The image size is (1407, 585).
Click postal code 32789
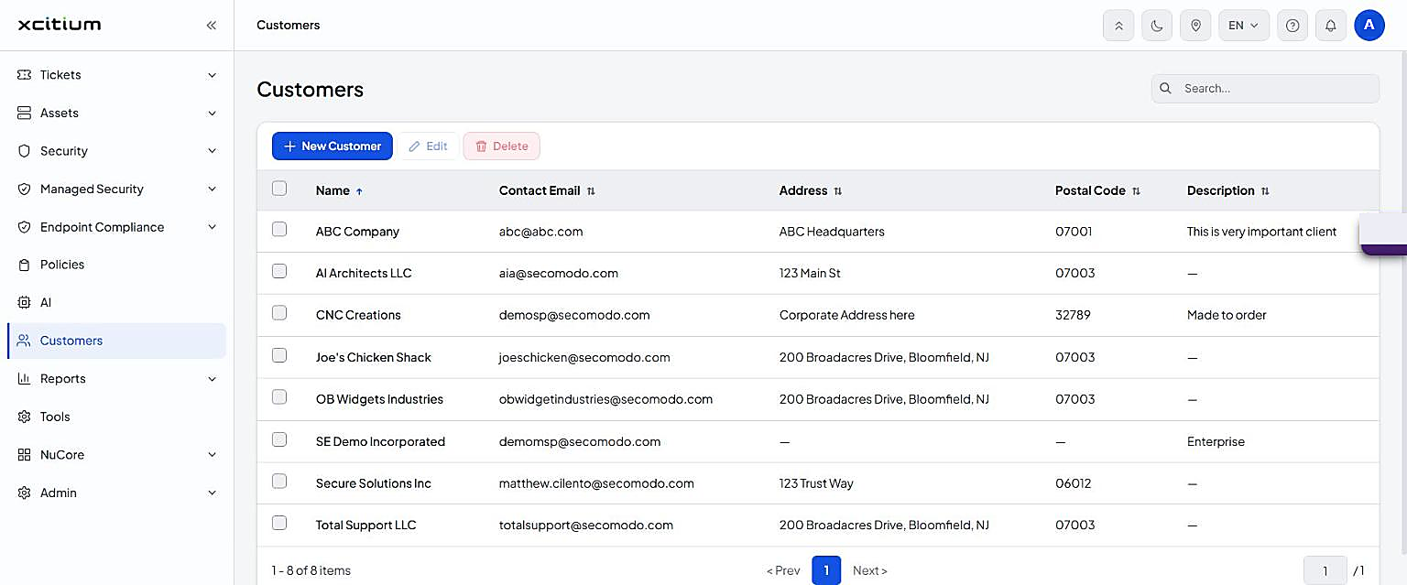(x=1074, y=315)
